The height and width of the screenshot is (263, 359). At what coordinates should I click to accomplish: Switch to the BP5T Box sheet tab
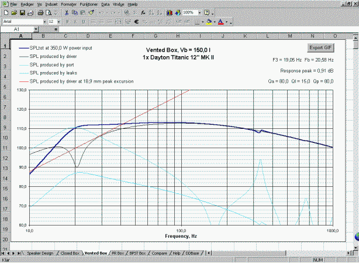click(x=137, y=253)
